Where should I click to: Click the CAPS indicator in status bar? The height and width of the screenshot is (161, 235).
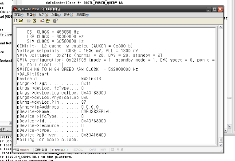[93, 149]
